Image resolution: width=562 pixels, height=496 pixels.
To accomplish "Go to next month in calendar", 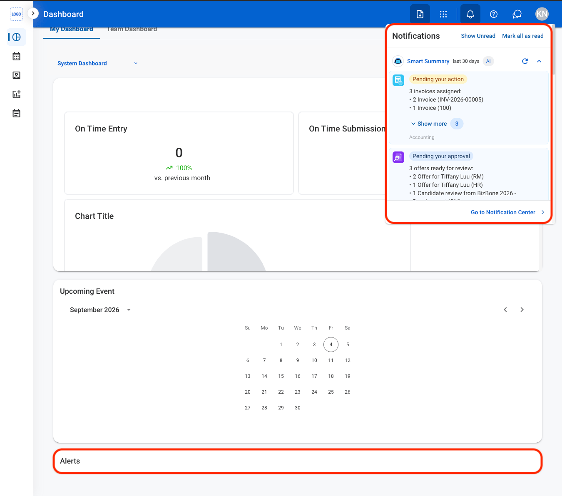I will [522, 310].
